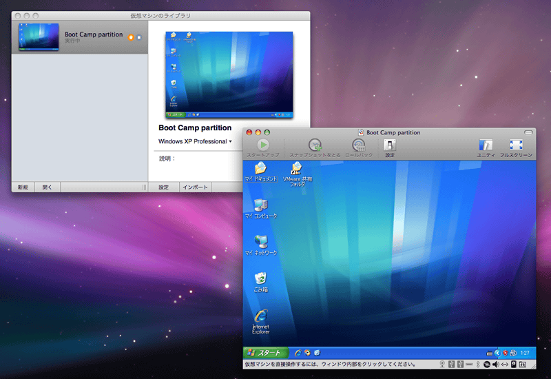This screenshot has height=379, width=551.
Task: Click the 1:27 clock in XP taskbar
Action: pyautogui.click(x=525, y=353)
